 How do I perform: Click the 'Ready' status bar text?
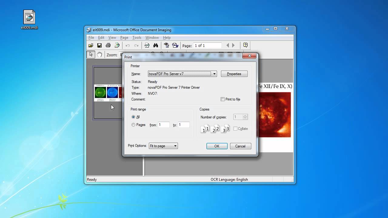click(92, 180)
